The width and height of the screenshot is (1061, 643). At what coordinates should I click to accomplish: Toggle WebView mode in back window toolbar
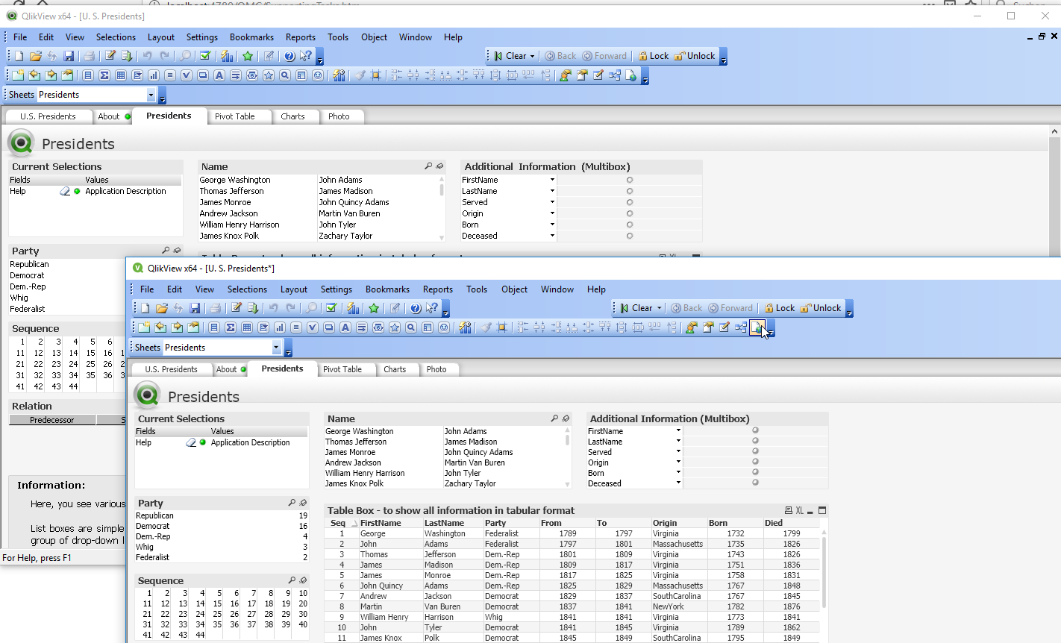pos(631,75)
